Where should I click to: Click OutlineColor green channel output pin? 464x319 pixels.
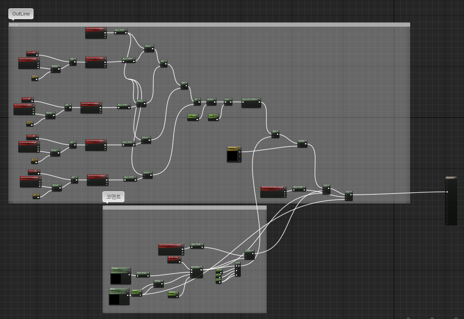coord(240,156)
